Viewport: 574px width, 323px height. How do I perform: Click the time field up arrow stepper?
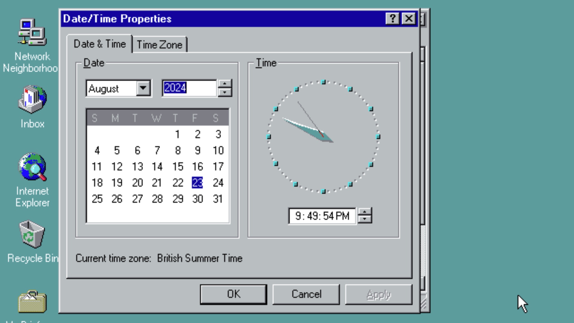click(363, 212)
